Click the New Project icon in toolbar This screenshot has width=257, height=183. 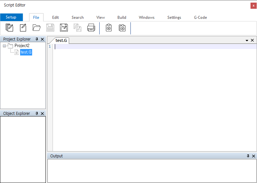coord(9,28)
